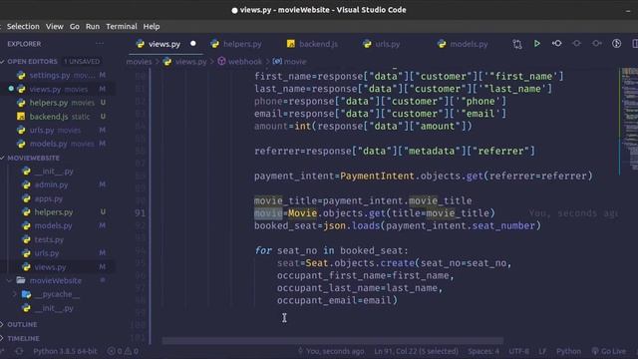Open the View menu
The image size is (638, 359).
[54, 27]
